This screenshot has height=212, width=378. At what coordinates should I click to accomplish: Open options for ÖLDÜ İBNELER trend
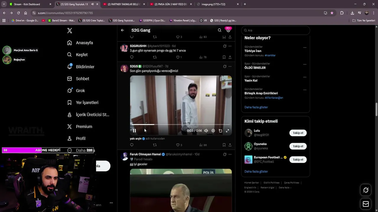pyautogui.click(x=305, y=64)
